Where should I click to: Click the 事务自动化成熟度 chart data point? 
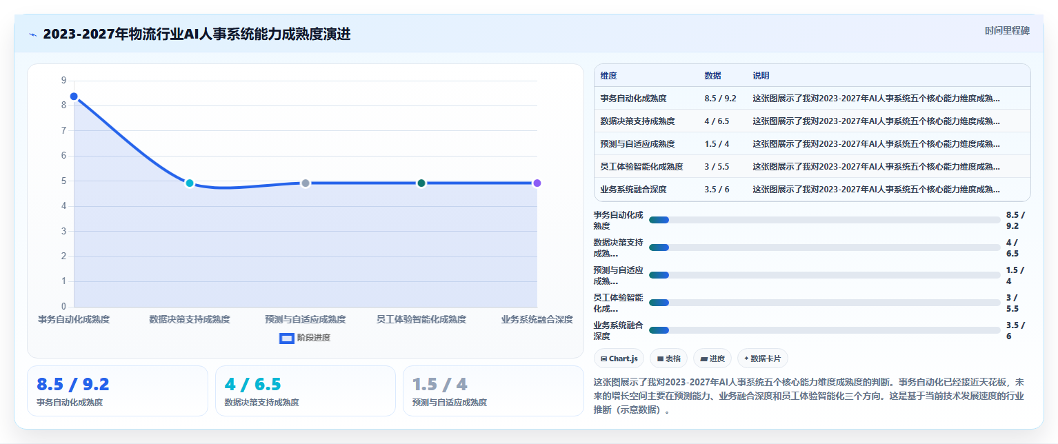74,97
